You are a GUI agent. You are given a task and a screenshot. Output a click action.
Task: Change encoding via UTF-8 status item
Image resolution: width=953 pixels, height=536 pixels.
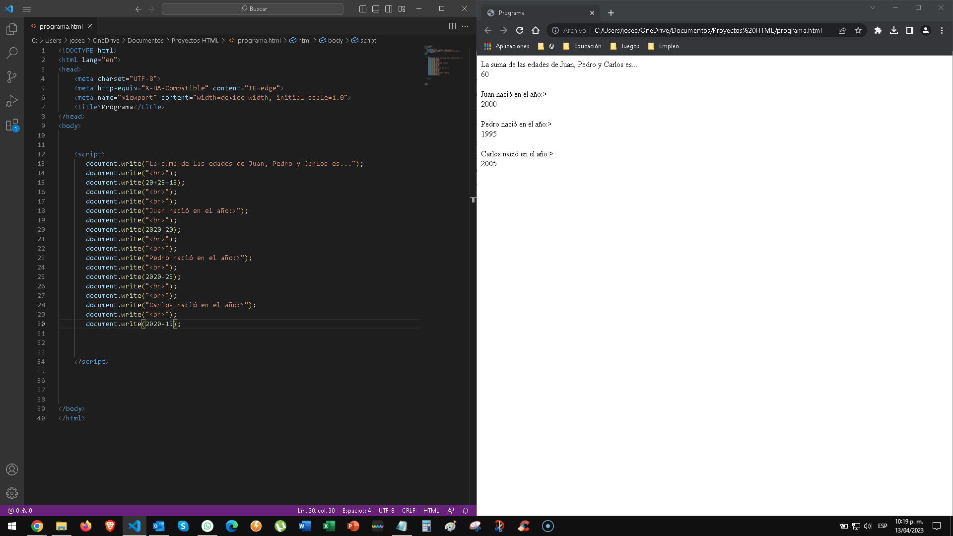(x=387, y=511)
